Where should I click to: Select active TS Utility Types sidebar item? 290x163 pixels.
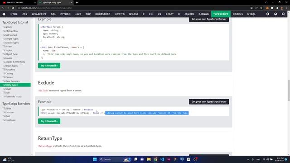coord(15,85)
